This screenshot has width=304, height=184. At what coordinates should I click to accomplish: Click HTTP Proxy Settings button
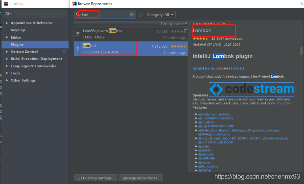pos(96,178)
